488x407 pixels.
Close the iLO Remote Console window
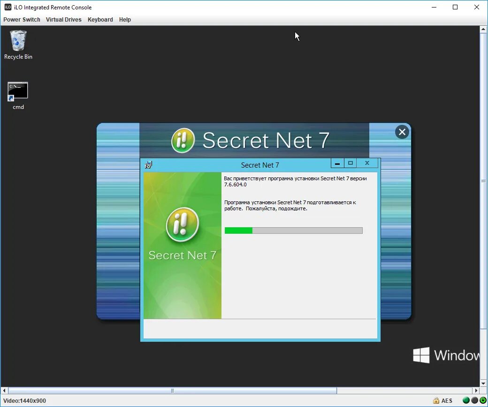pyautogui.click(x=476, y=7)
